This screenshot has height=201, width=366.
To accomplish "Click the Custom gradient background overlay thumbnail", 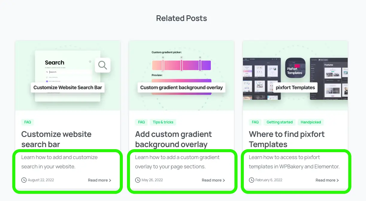I will pos(182,75).
